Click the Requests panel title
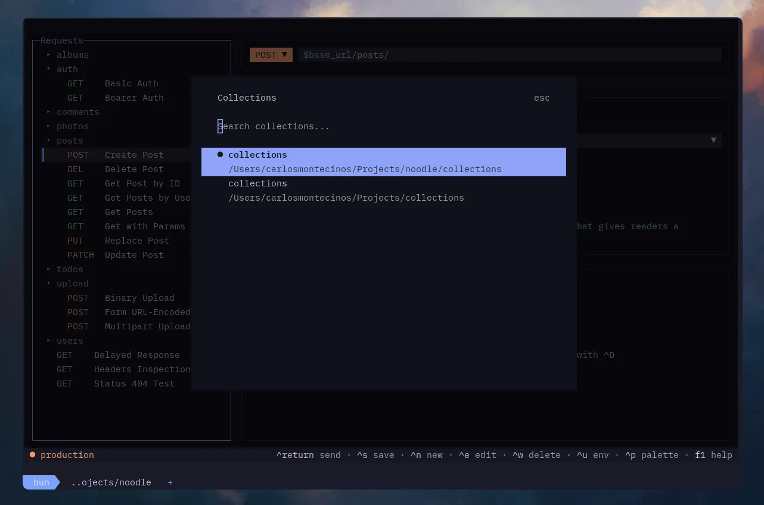This screenshot has height=505, width=764. [62, 40]
